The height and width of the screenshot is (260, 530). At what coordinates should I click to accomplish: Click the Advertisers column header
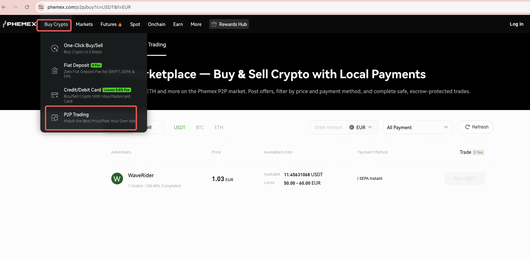click(121, 152)
